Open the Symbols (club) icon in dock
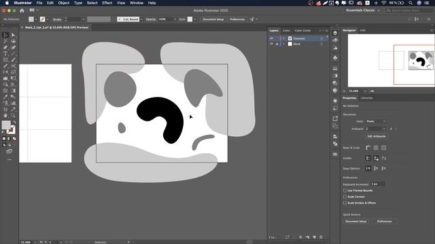This screenshot has height=244, width=435. click(335, 58)
